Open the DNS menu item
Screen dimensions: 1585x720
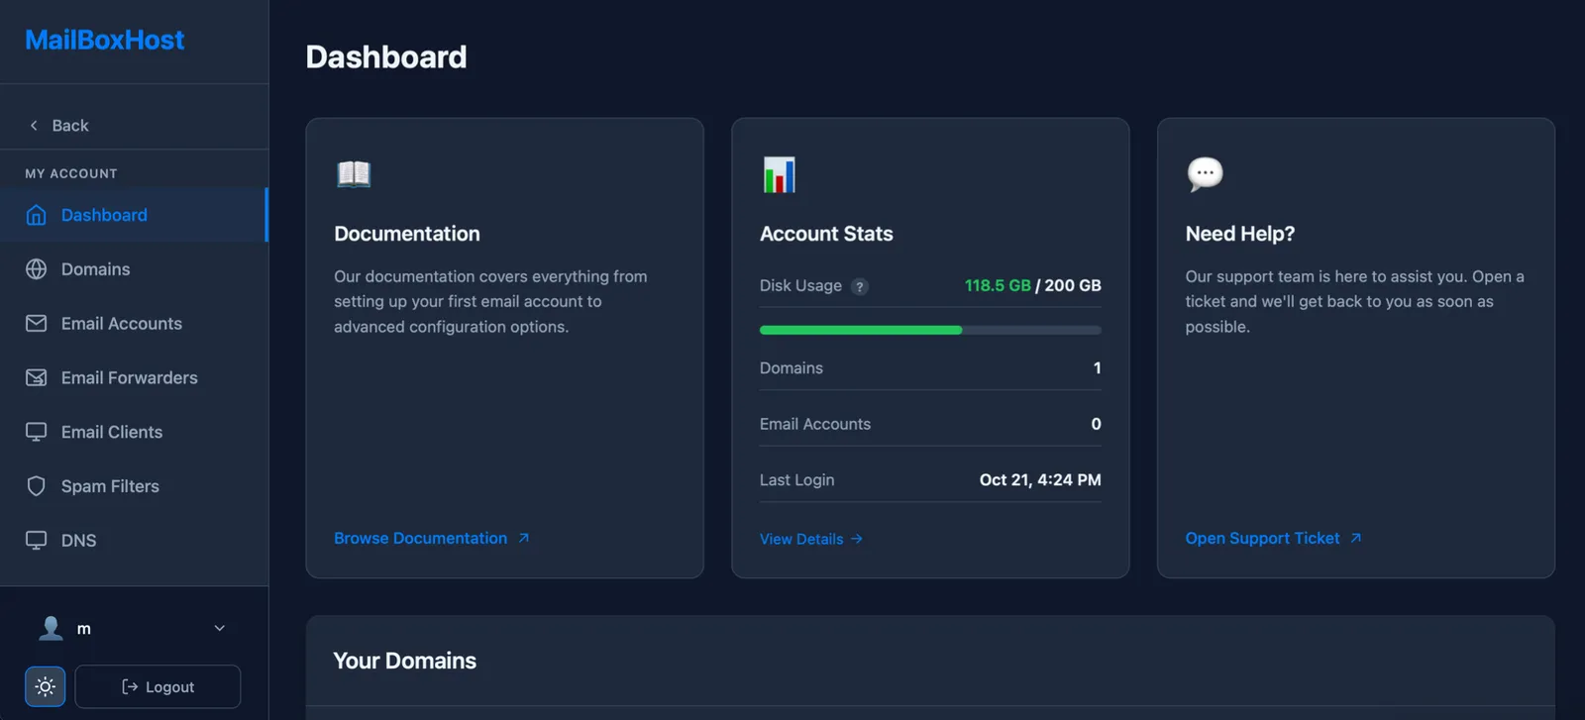pyautogui.click(x=134, y=541)
